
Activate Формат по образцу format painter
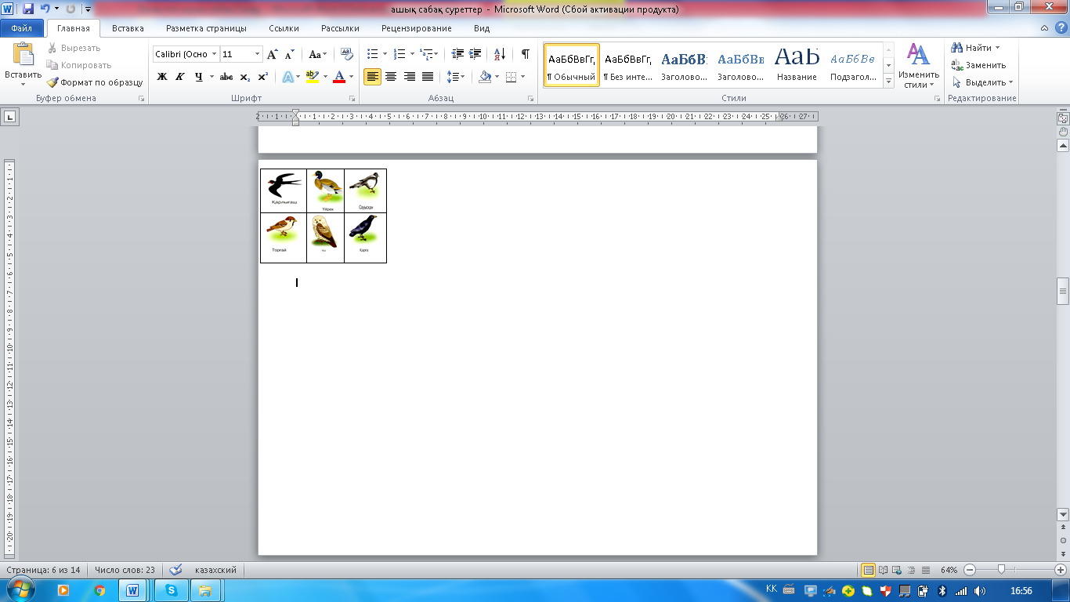click(x=95, y=82)
